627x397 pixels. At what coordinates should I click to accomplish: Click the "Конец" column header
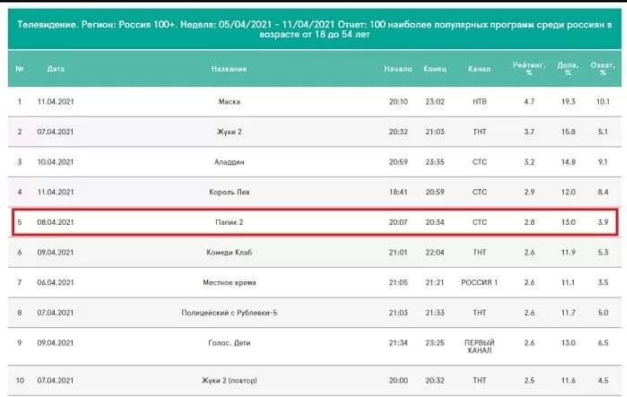click(434, 69)
